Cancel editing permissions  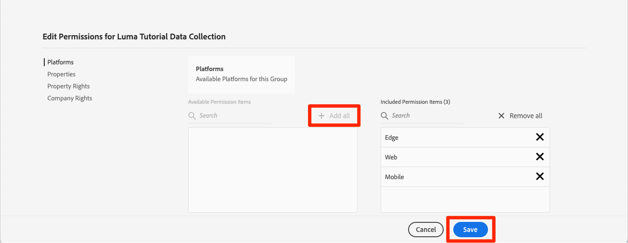[425, 230]
